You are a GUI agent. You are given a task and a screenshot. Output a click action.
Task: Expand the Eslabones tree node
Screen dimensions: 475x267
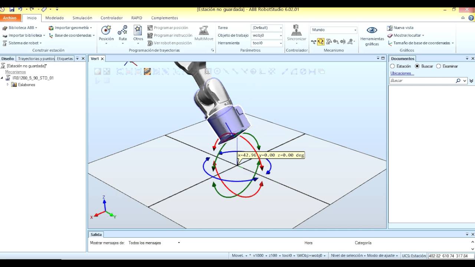click(x=8, y=85)
